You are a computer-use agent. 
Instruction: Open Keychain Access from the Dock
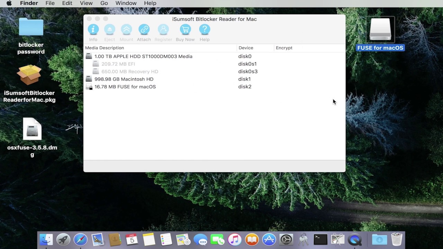(x=303, y=239)
